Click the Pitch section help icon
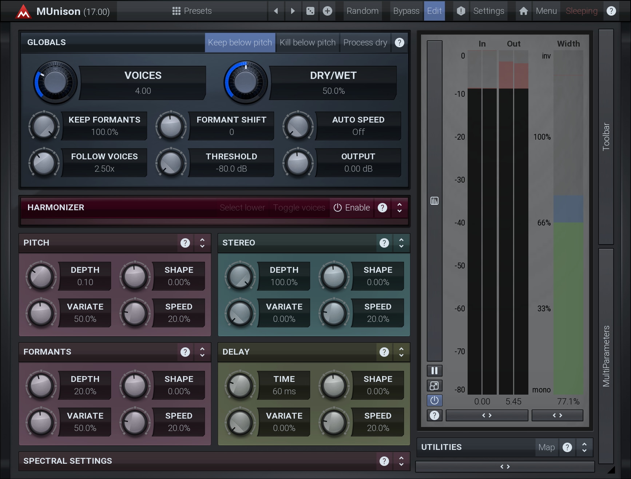Screen dimensions: 631x479 (x=185, y=243)
